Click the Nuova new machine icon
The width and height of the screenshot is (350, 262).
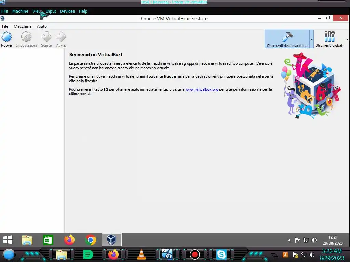tap(6, 37)
